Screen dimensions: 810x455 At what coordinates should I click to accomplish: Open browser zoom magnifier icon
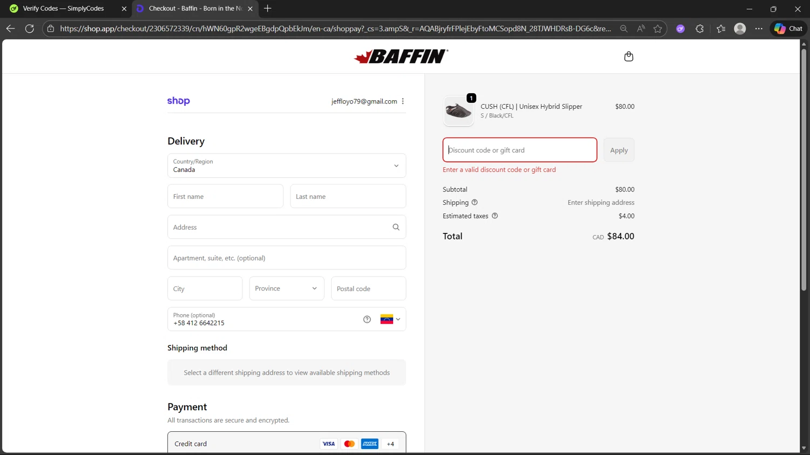[x=624, y=29]
